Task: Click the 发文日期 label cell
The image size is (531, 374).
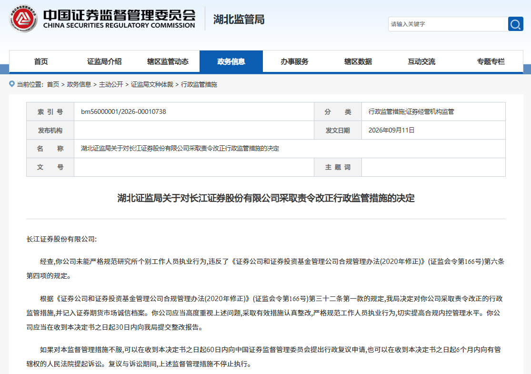Action: click(338, 131)
